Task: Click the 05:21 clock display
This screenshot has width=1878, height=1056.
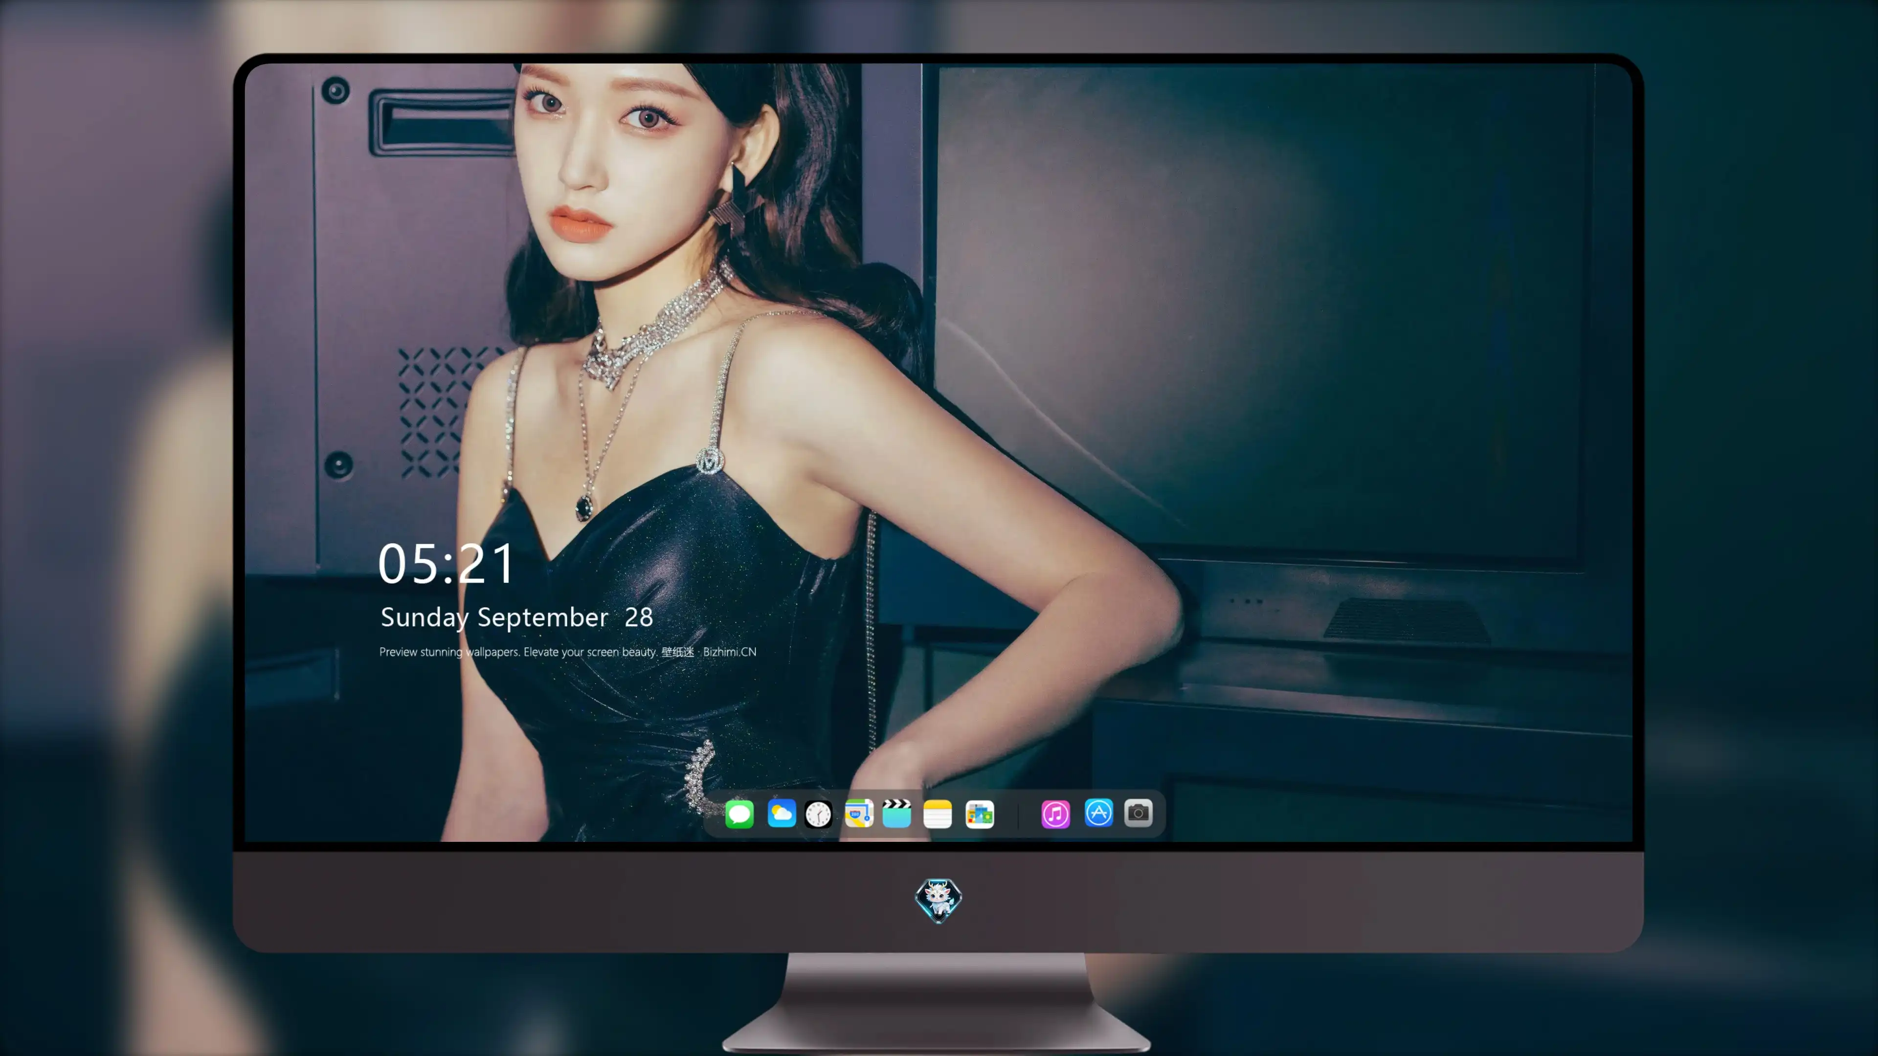Action: (446, 563)
